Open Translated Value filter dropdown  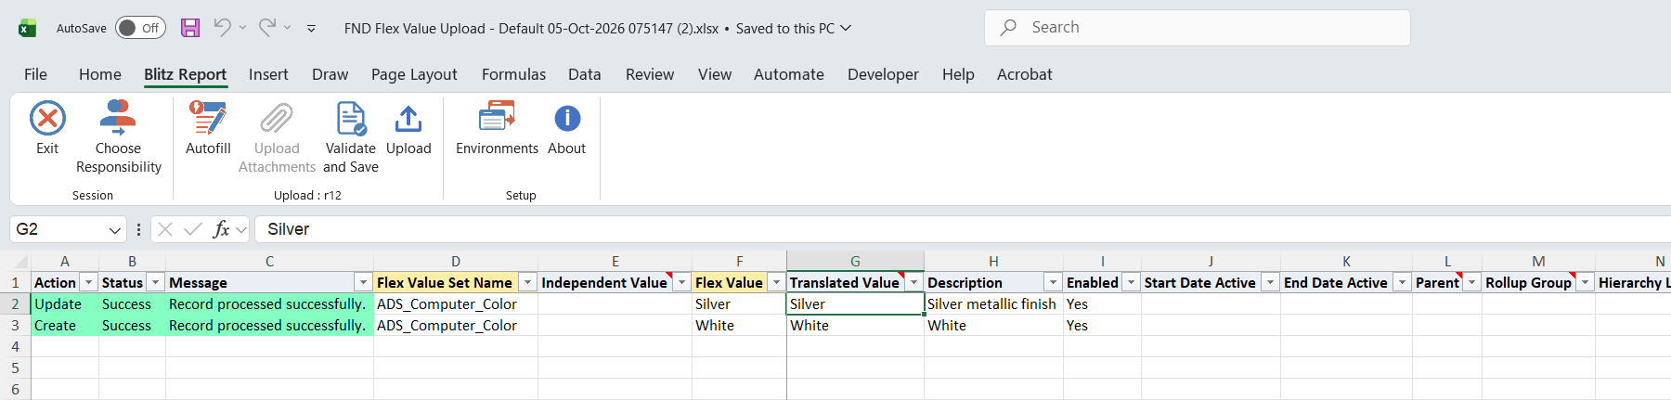tap(913, 282)
